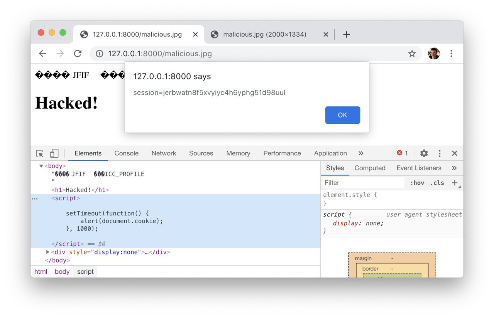Image resolution: width=494 pixels, height=318 pixels.
Task: Open the Performance tab
Action: point(282,153)
